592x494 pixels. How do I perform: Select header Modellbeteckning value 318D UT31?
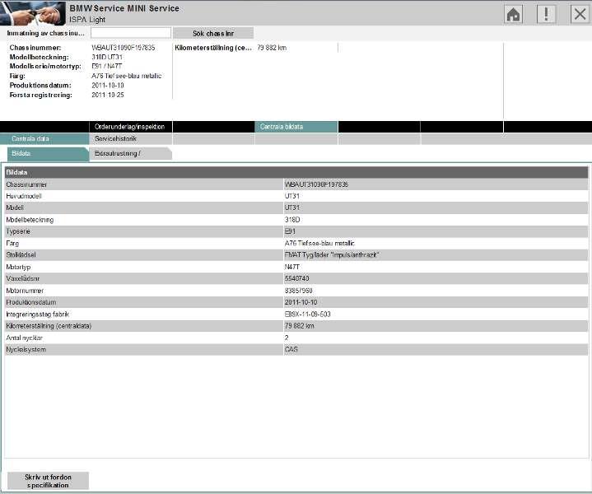(x=107, y=57)
